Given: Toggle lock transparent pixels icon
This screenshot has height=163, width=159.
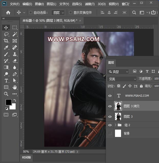Looking at the screenshot, I should click(x=119, y=86).
